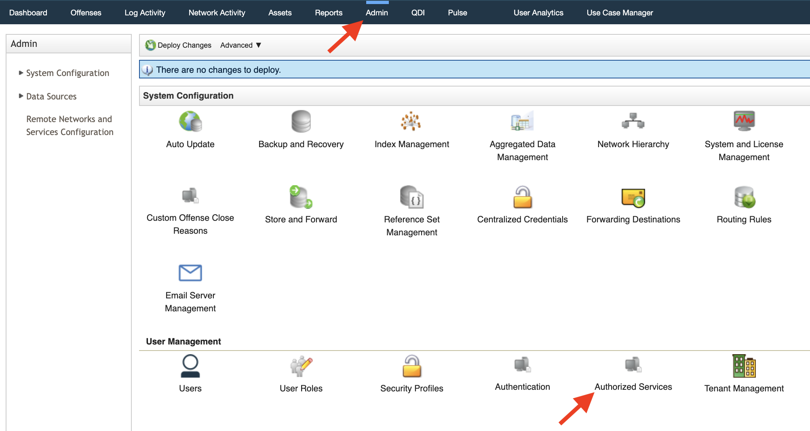Click the Authorized Services label
Image resolution: width=810 pixels, height=431 pixels.
pos(633,387)
